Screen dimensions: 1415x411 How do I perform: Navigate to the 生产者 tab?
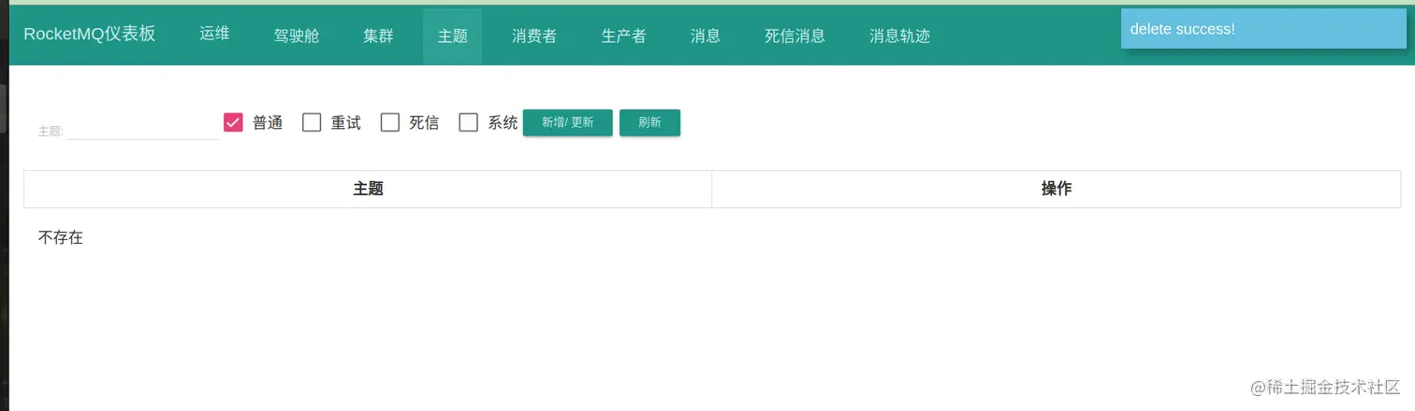point(623,35)
